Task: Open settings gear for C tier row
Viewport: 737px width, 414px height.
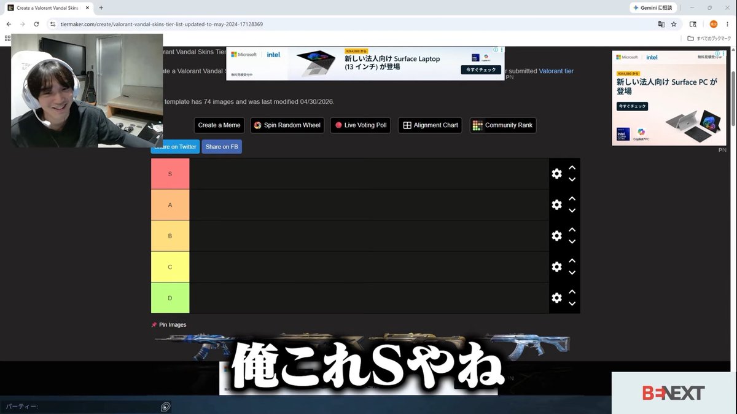Action: 556,267
